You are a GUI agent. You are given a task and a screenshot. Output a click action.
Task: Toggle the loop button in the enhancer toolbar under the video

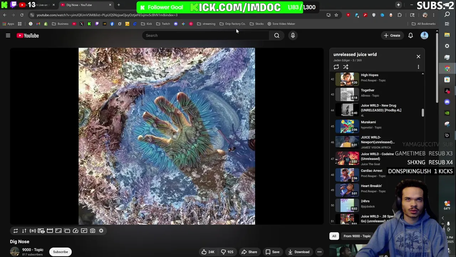(16, 231)
